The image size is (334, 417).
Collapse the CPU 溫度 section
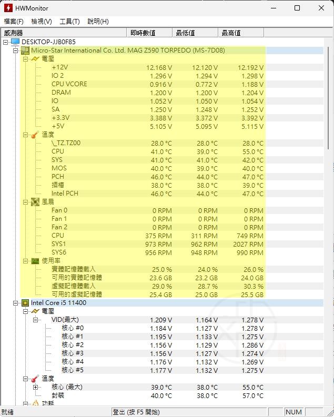(x=26, y=379)
